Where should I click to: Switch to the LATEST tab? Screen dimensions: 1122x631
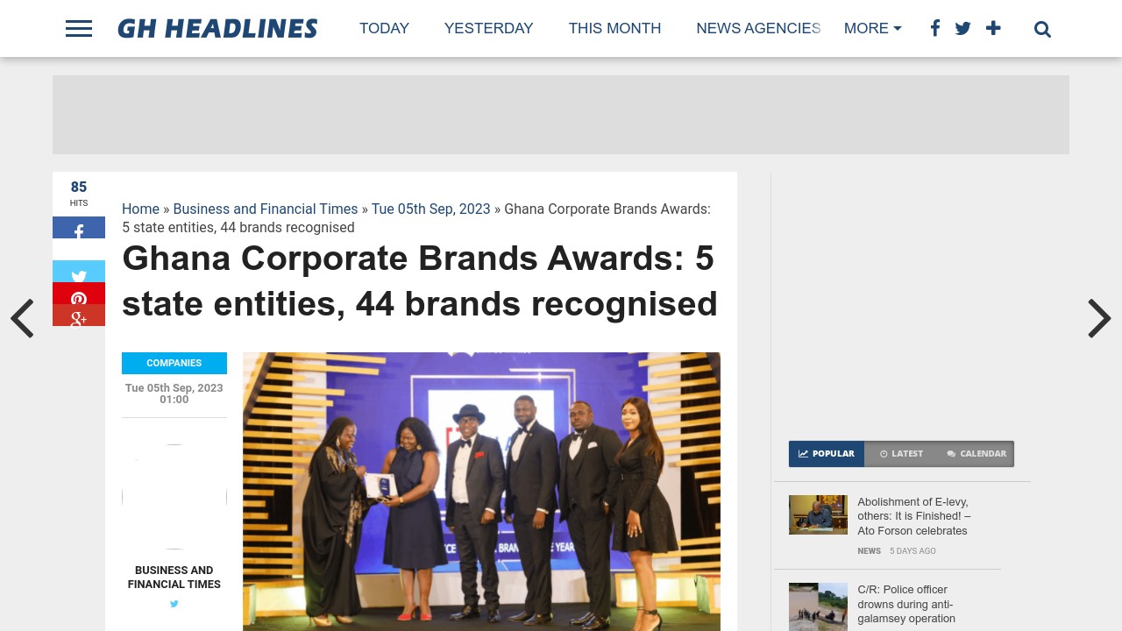pos(901,454)
